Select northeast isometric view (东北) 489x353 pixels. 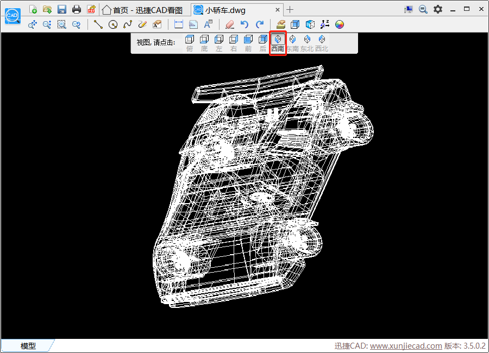(x=307, y=43)
